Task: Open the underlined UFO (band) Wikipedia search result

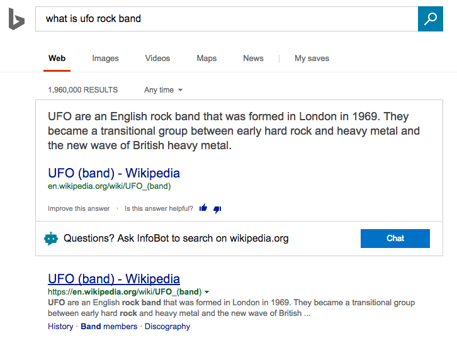Action: tap(114, 279)
